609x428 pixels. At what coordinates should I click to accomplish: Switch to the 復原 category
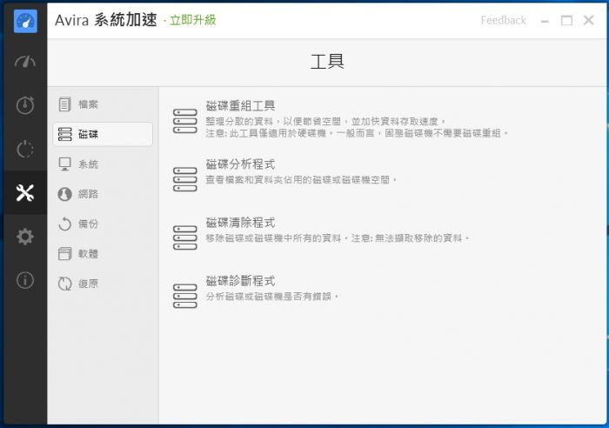(x=103, y=284)
